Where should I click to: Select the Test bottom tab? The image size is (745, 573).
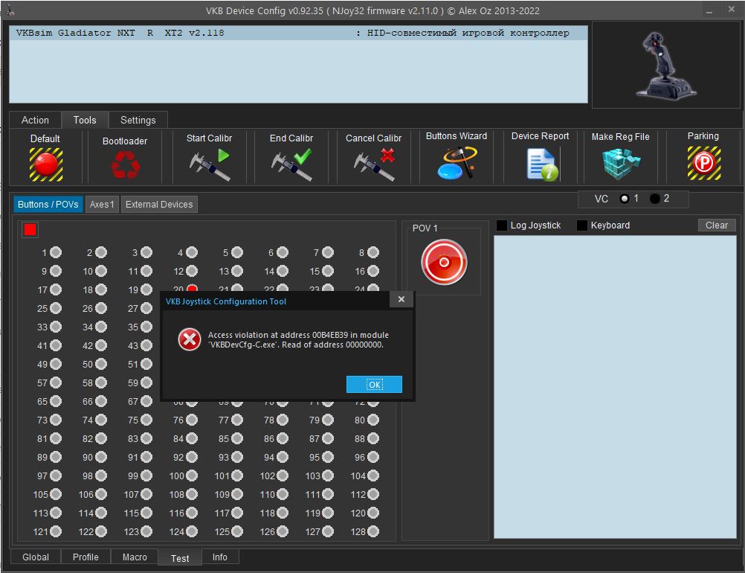tap(180, 558)
